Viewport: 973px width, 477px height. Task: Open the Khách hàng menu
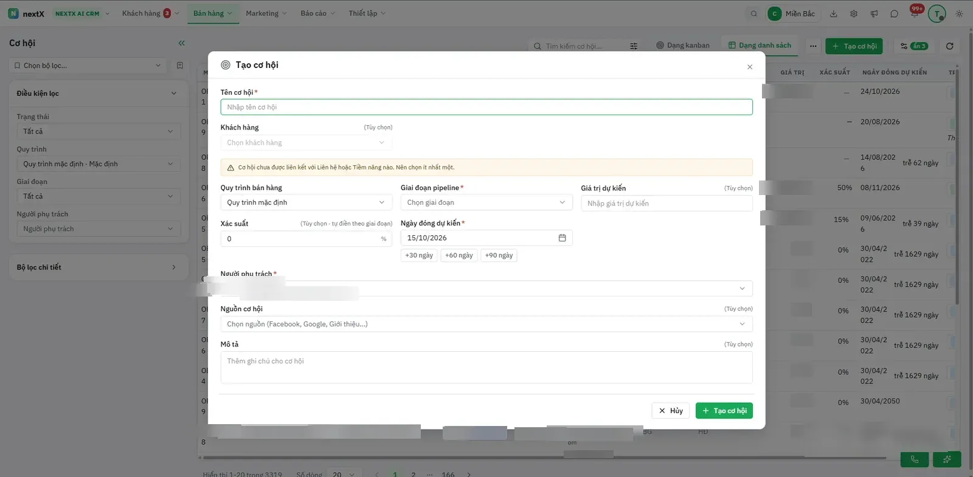pyautogui.click(x=150, y=13)
